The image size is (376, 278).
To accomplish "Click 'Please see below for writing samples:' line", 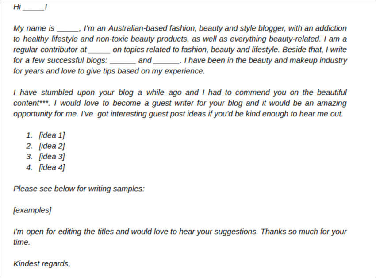I will coord(79,189).
